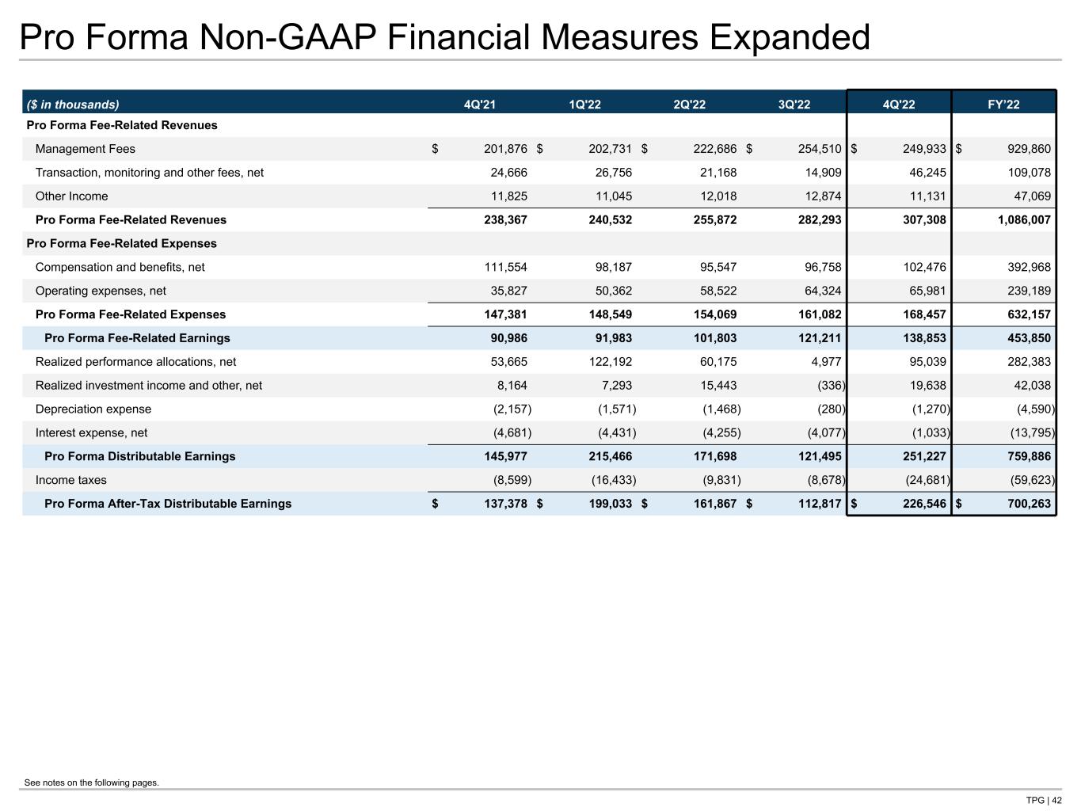The height and width of the screenshot is (811, 1081).
Task: Click FY'22 After-Tax Distributable Earnings value 700,263
Action: click(x=1029, y=504)
